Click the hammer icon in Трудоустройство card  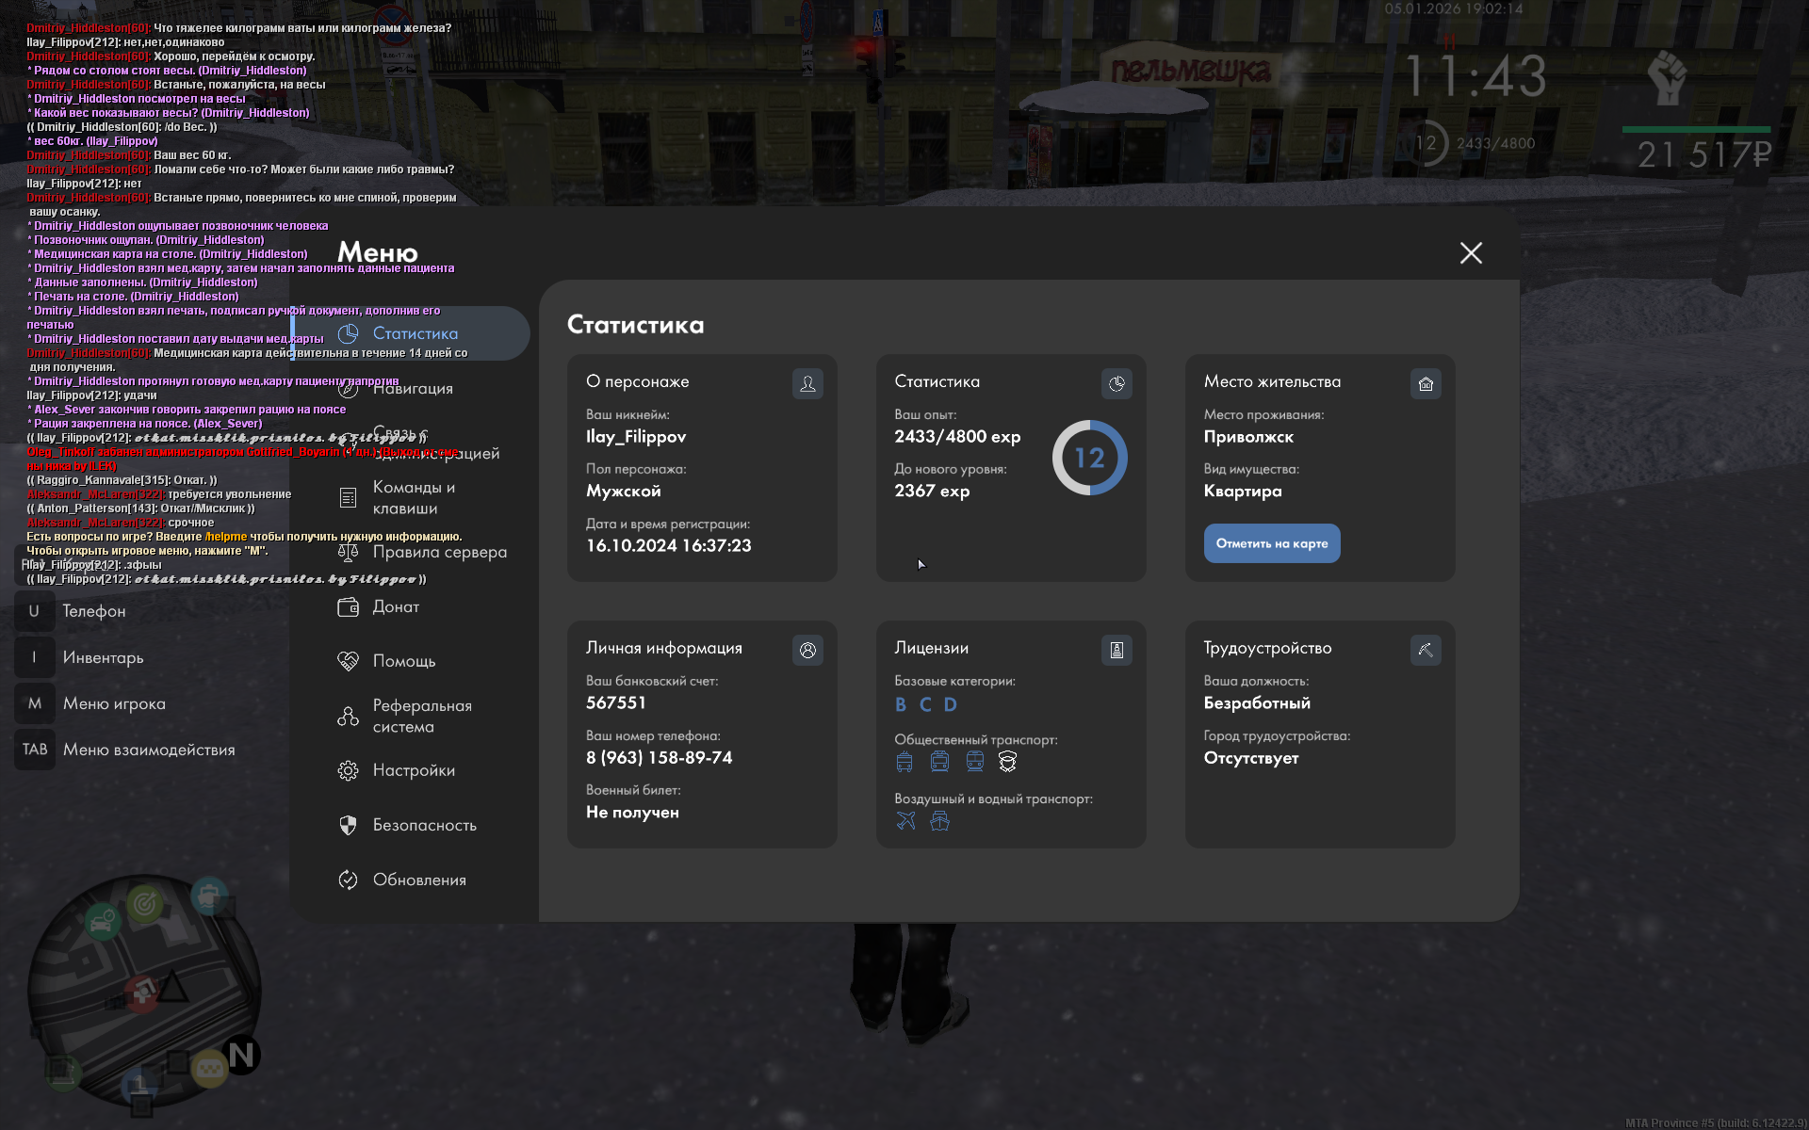[x=1426, y=650]
